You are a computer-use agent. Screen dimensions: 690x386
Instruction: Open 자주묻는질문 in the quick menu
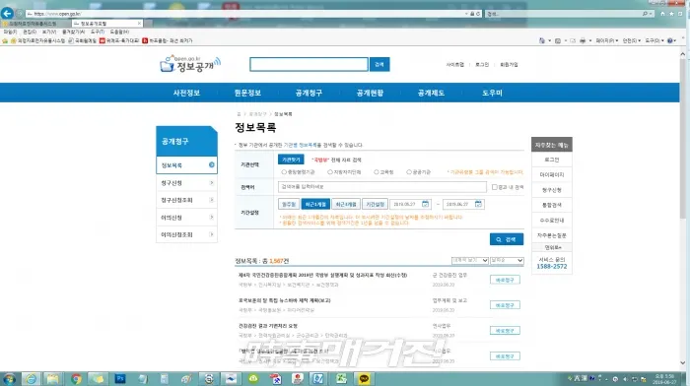pos(552,235)
